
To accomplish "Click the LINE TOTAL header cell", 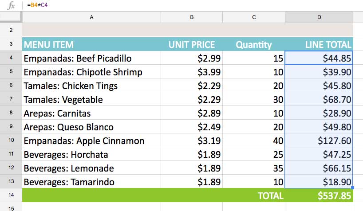I will (x=319, y=45).
